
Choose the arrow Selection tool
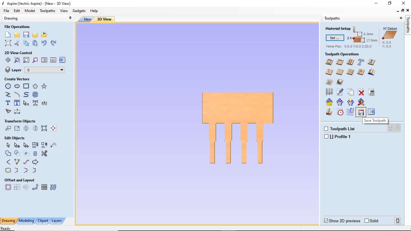[x=8, y=145]
